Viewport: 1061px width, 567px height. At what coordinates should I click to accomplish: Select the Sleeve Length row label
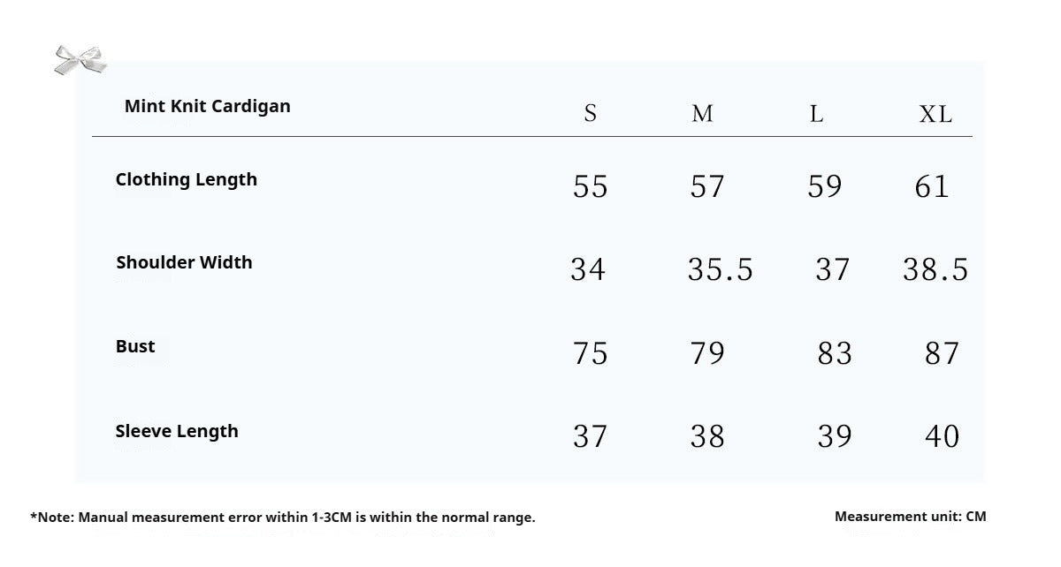click(x=177, y=431)
